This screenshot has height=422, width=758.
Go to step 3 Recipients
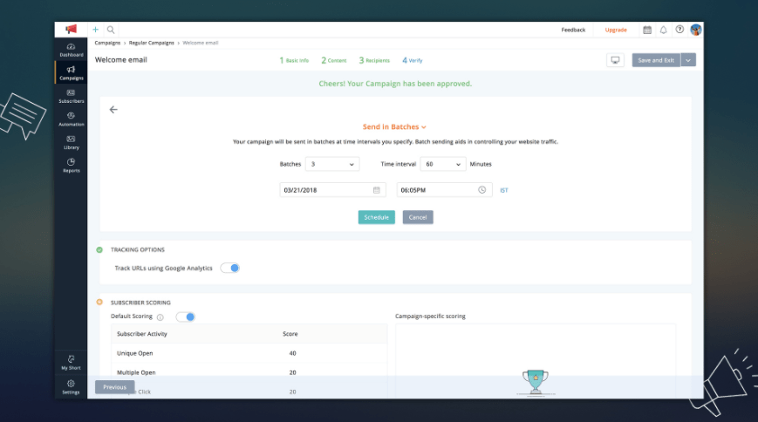(374, 60)
